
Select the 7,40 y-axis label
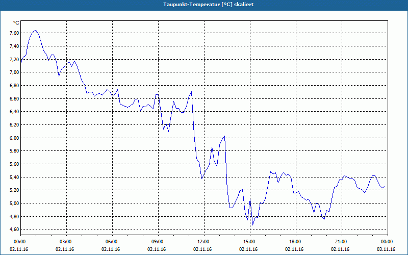(14, 46)
